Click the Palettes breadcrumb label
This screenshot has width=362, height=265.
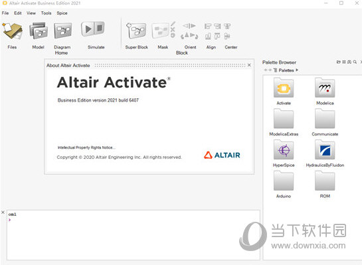click(286, 70)
